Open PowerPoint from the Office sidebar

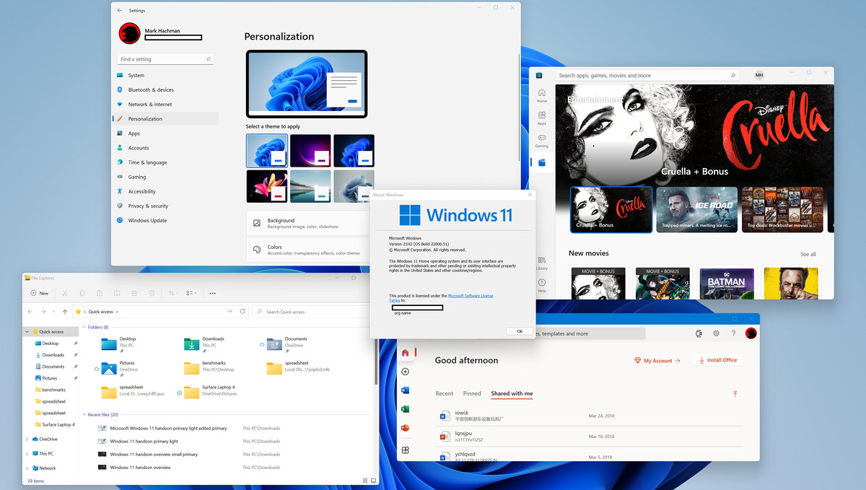(x=406, y=427)
